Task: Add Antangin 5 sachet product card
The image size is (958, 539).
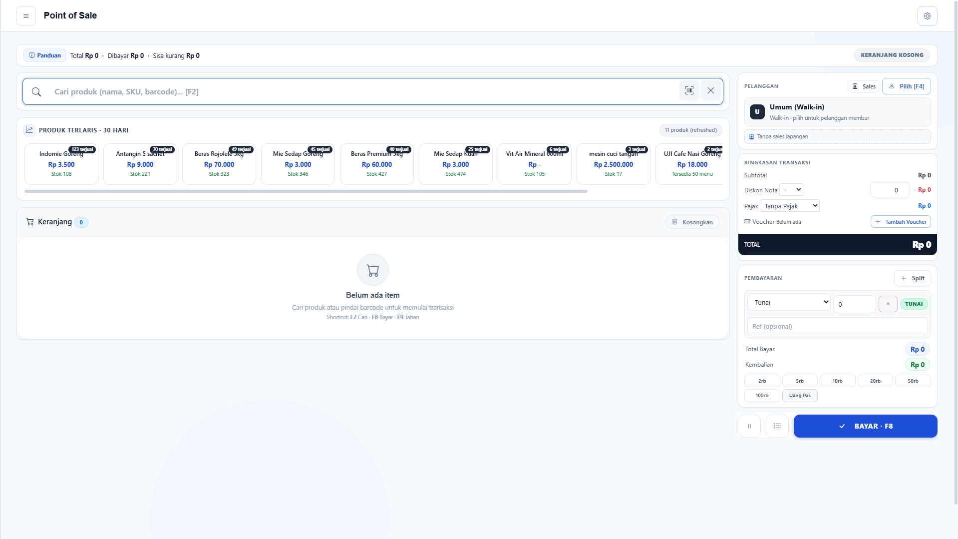Action: tap(140, 164)
